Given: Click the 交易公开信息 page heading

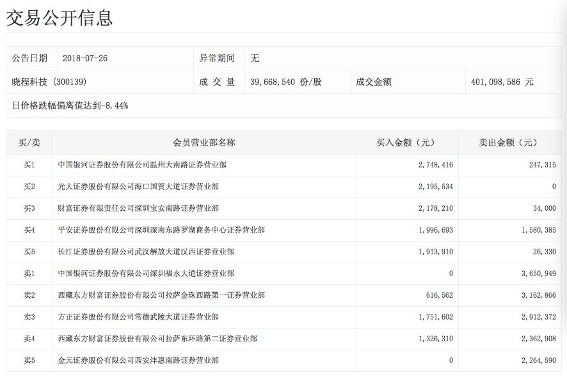Looking at the screenshot, I should point(60,18).
